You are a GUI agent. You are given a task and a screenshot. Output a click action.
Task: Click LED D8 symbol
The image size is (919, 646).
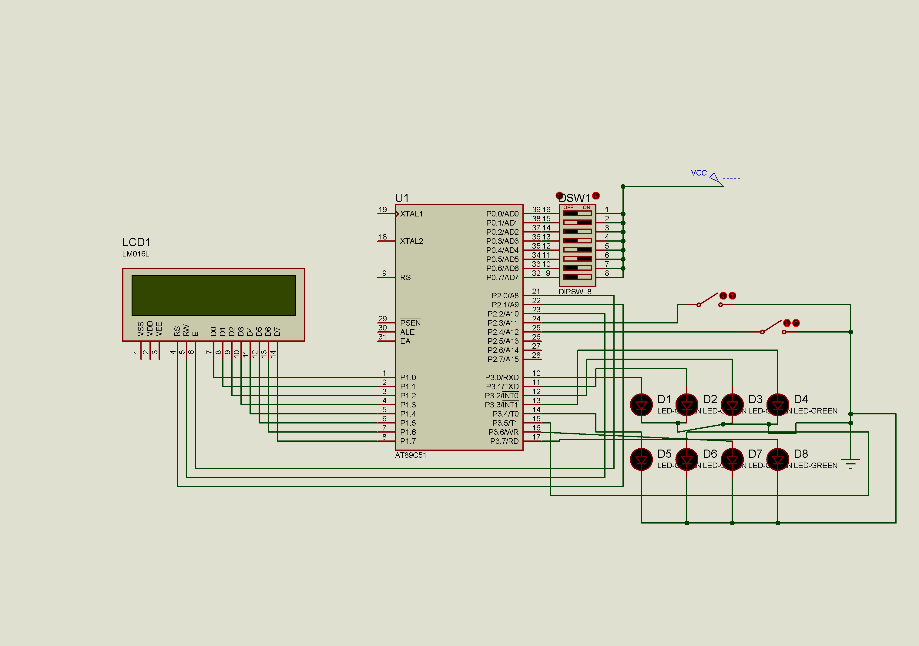[x=778, y=460]
